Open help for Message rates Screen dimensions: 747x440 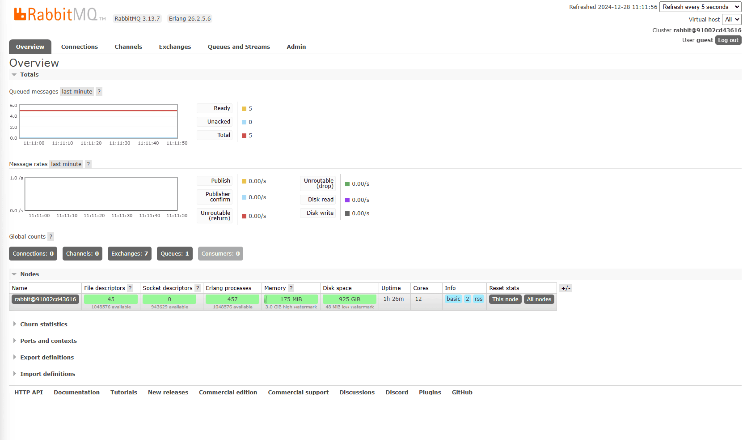89,164
